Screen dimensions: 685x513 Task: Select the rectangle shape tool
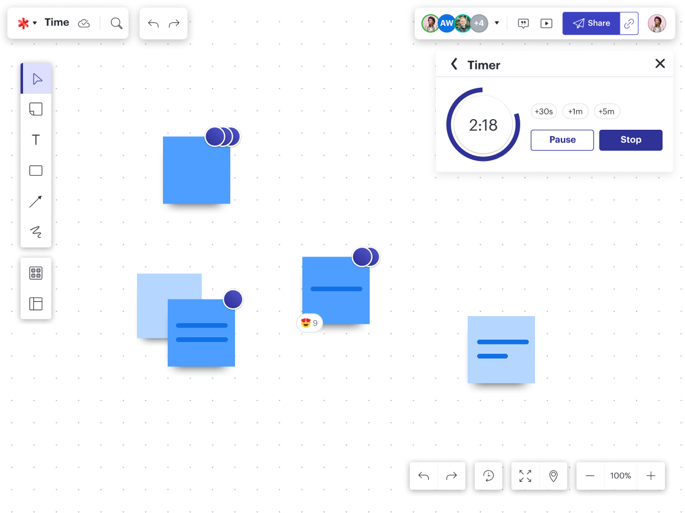tap(36, 171)
